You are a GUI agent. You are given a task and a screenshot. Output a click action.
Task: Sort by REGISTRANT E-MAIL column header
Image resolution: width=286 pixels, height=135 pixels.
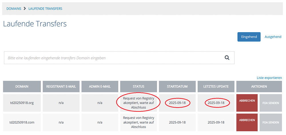[61, 86]
